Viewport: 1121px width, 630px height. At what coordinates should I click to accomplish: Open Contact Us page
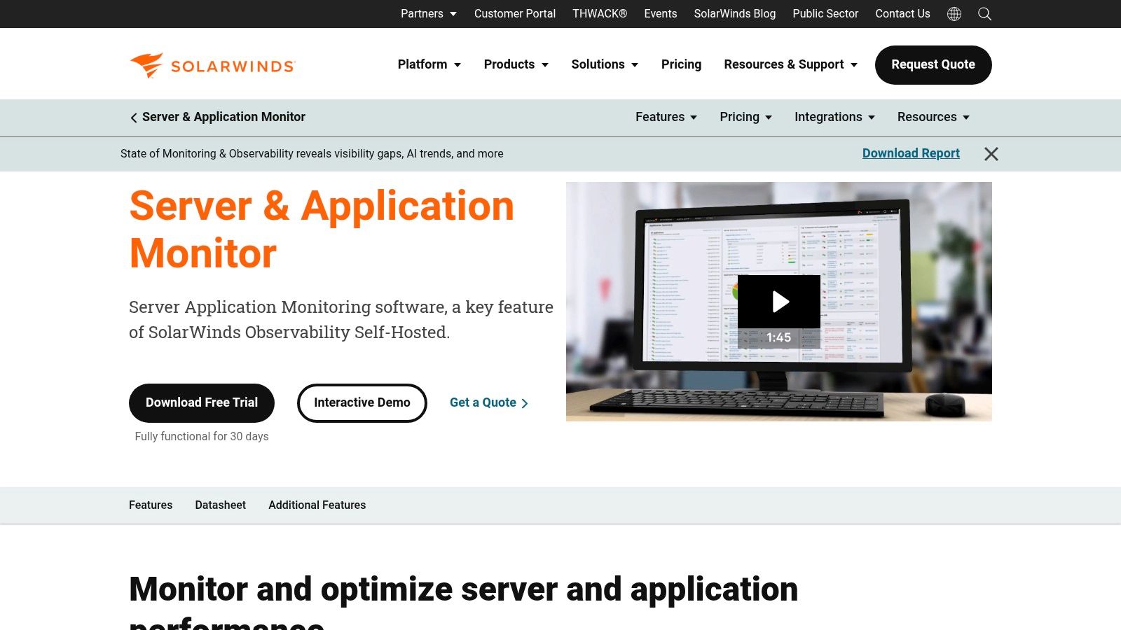pos(902,14)
